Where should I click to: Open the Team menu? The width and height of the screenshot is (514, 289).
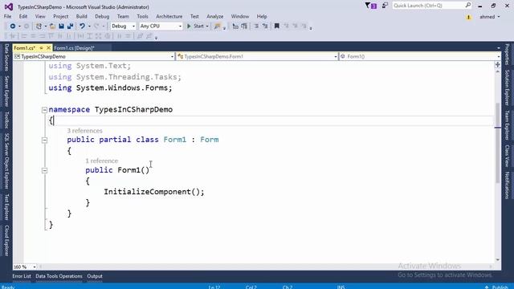click(123, 16)
